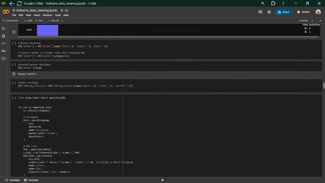Click the line 'kde = gaussian_kde(x)'
The width and height of the screenshot is (325, 183).
pyautogui.click(x=37, y=150)
